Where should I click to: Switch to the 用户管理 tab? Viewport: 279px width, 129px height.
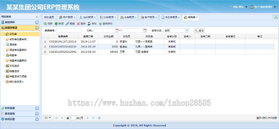(65, 17)
